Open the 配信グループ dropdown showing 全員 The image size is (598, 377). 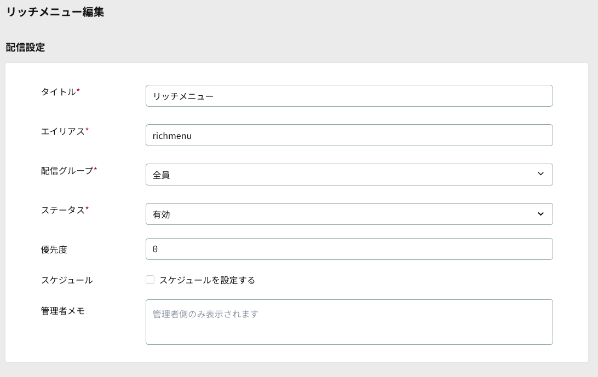pos(349,175)
